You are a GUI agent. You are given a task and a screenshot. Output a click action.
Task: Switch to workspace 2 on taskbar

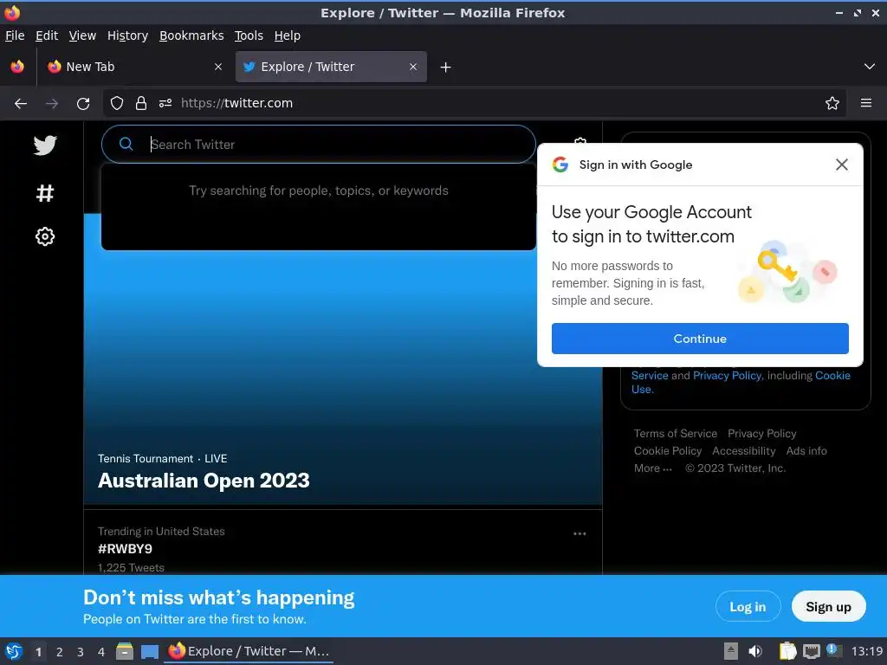(x=60, y=652)
